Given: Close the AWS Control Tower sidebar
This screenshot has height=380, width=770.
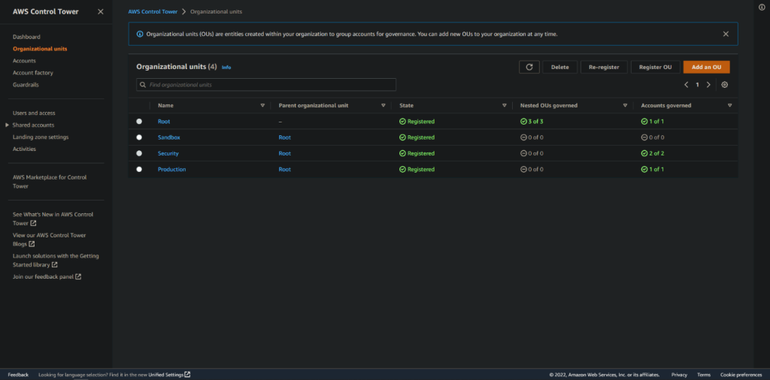Looking at the screenshot, I should click(100, 12).
